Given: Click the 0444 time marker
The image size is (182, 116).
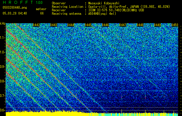Looking at the screenshot, I should tap(71, 25).
